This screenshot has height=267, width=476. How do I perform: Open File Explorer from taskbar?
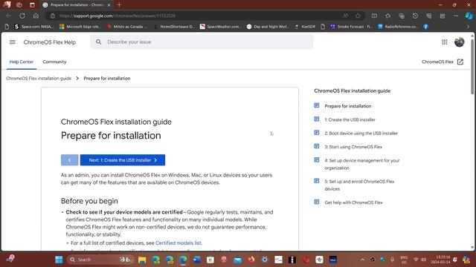click(x=142, y=260)
